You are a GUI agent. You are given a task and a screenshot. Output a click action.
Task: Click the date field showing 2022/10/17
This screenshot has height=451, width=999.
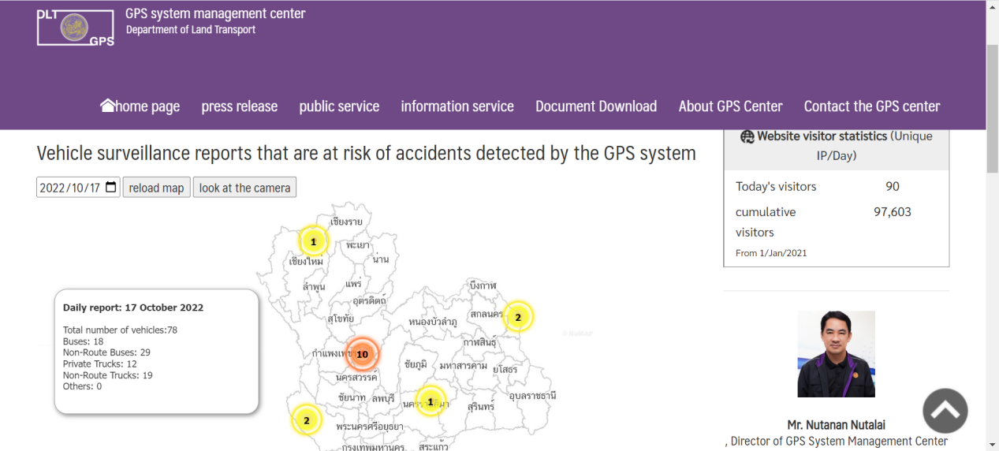click(69, 188)
